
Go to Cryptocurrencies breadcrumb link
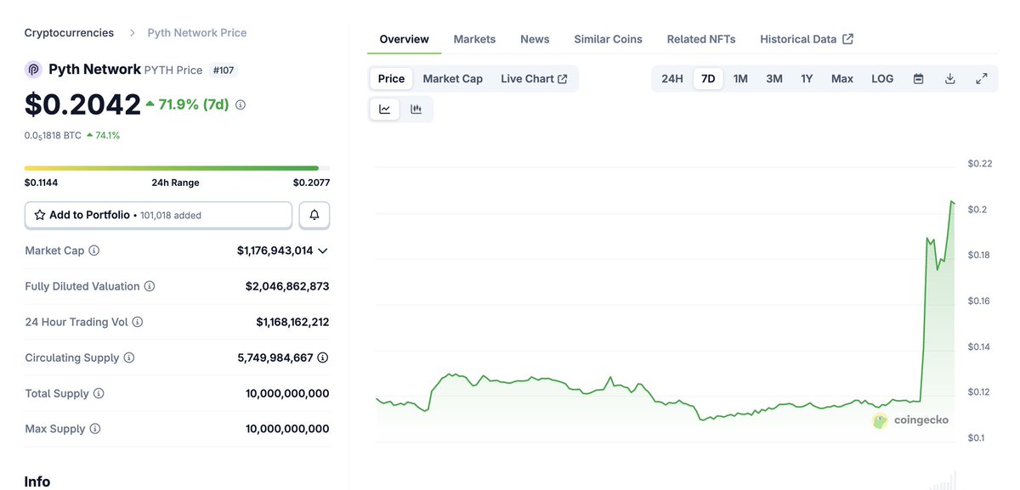click(x=69, y=33)
